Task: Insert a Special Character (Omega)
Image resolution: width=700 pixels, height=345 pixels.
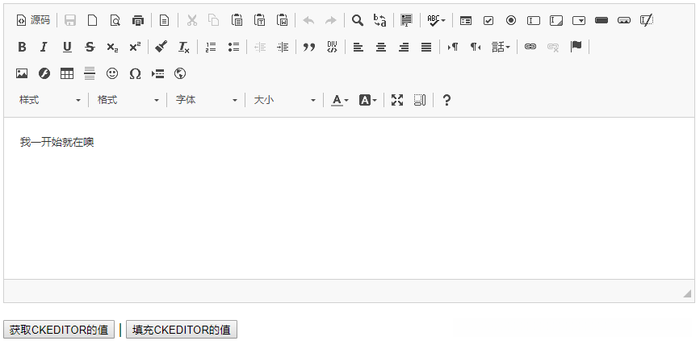Action: (x=135, y=73)
